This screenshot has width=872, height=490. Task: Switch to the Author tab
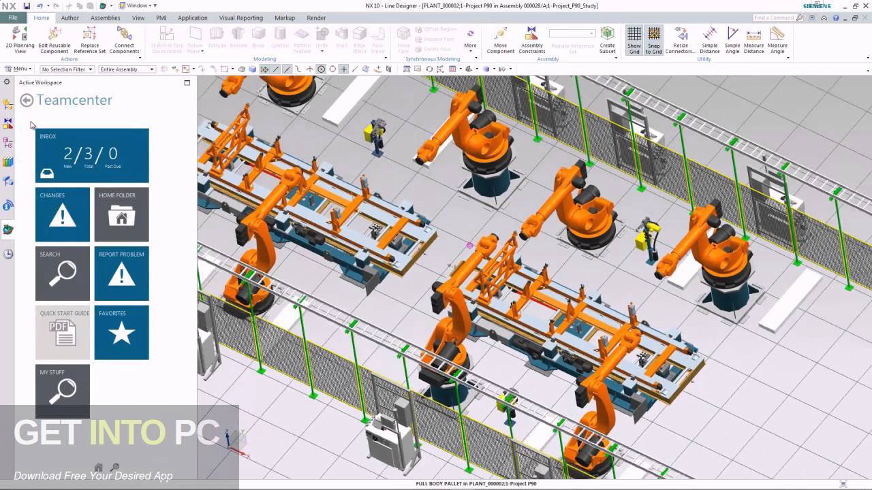pyautogui.click(x=69, y=18)
